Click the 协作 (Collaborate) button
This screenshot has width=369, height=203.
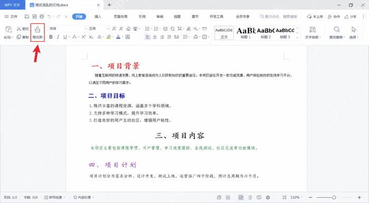pos(334,16)
